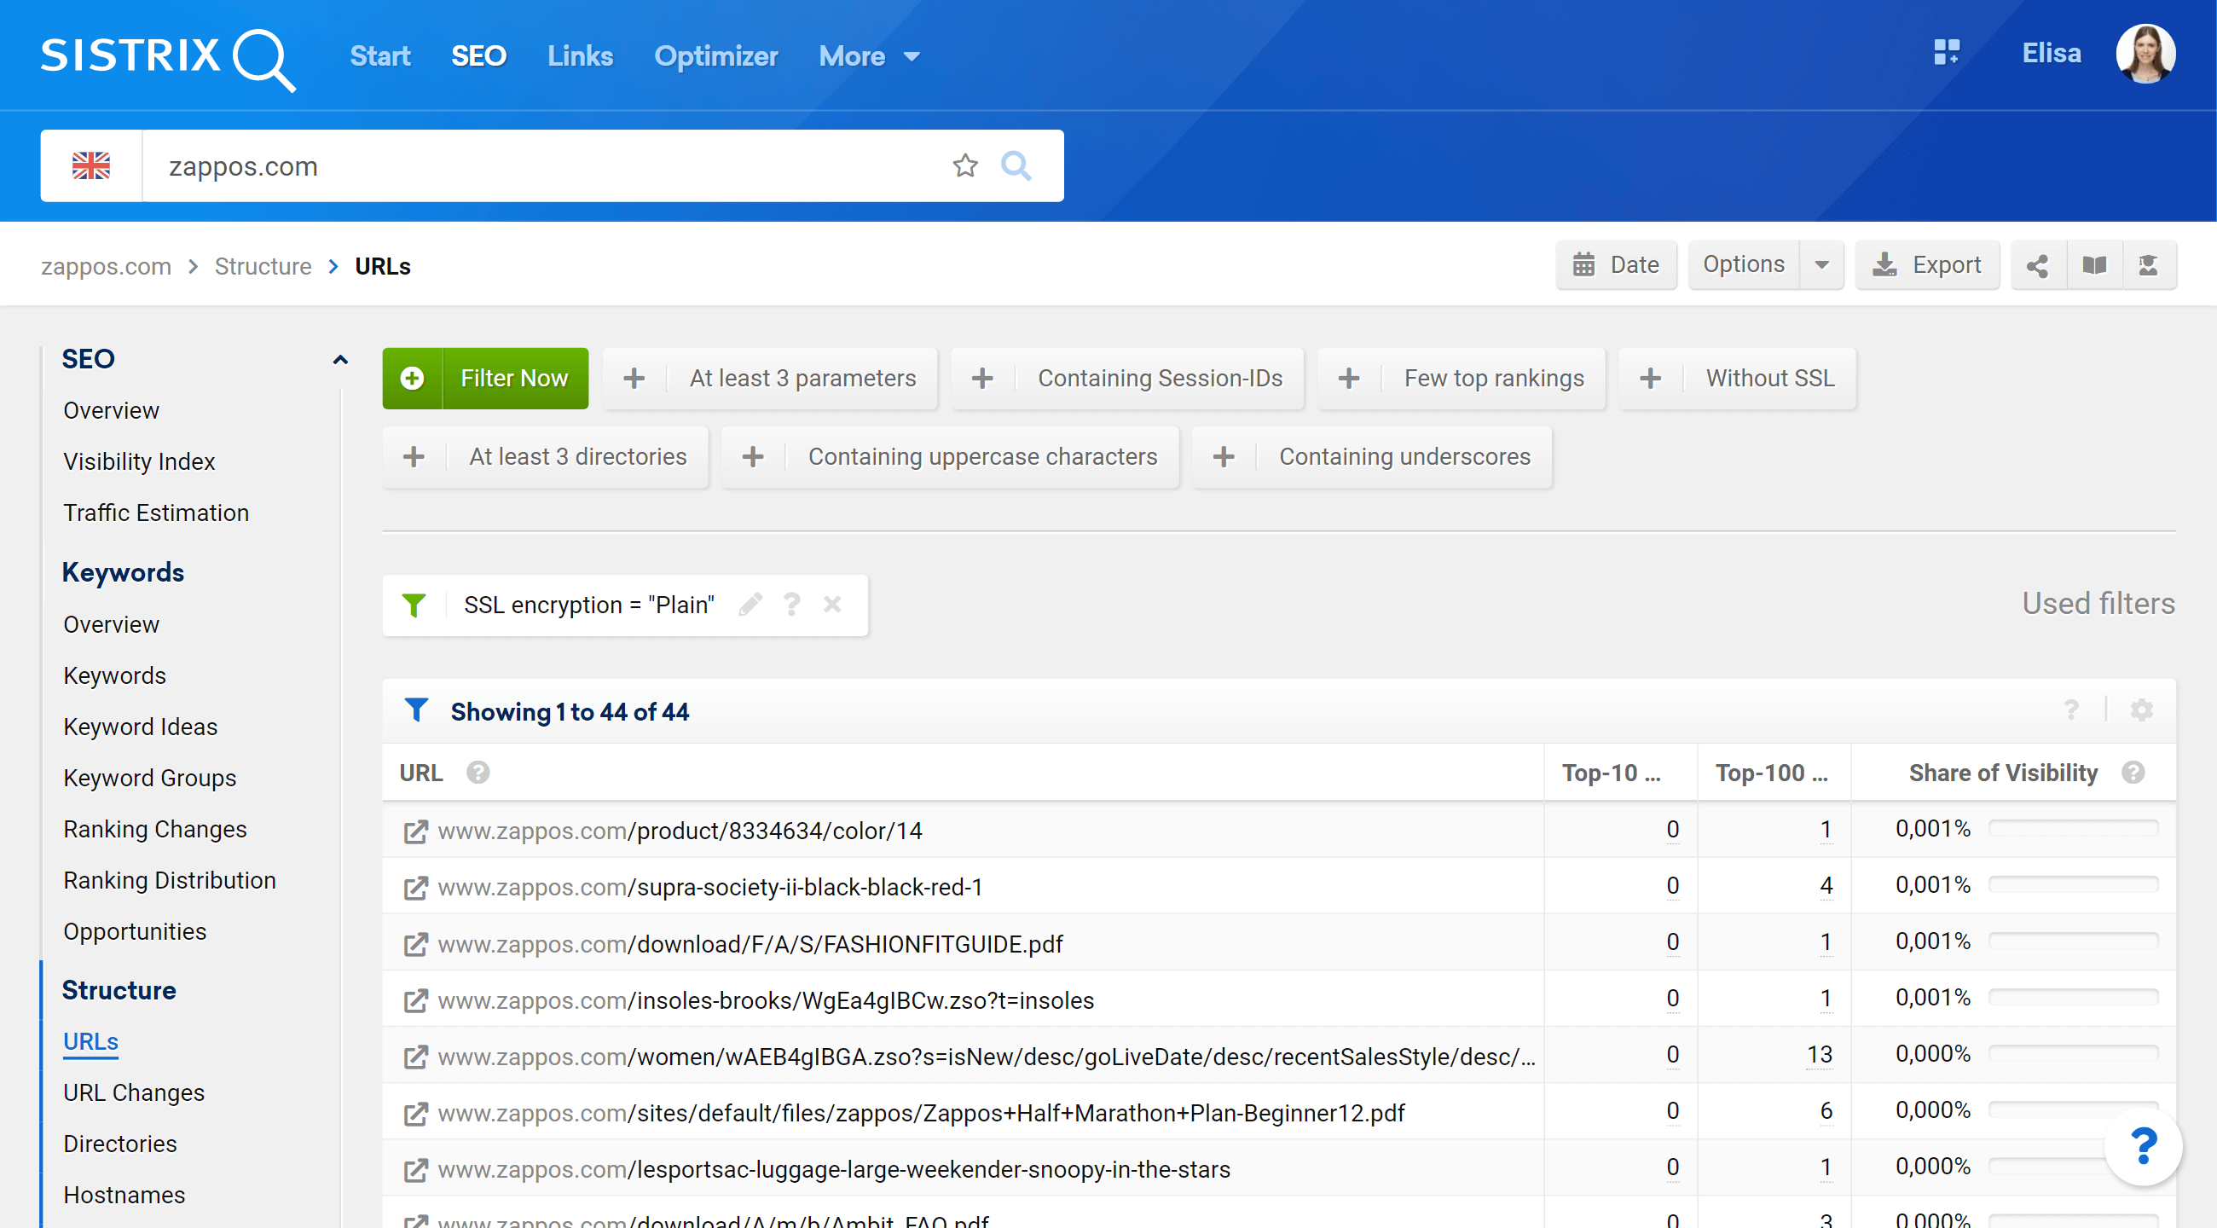Click the blue funnel icon beside Showing 1 to 44
Image resolution: width=2217 pixels, height=1228 pixels.
click(416, 710)
